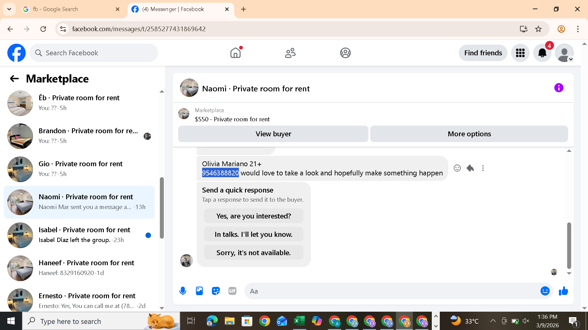The image size is (588, 330).
Task: Attach a photo using image icon
Action: [199, 291]
